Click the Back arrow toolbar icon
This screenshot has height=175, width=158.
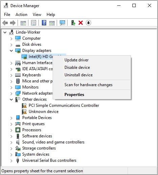[x=5, y=23]
